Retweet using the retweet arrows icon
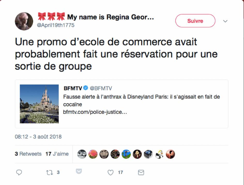244x185 pixels. pyautogui.click(x=49, y=172)
